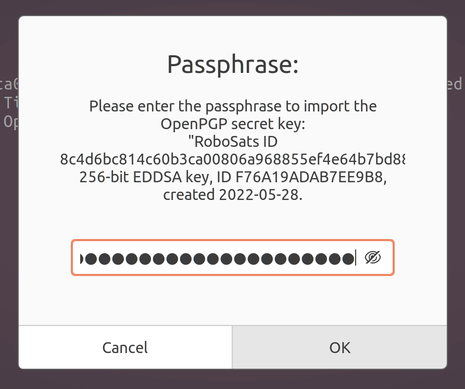This screenshot has height=389, width=465.
Task: Place cursor at end of masked passphrase
Action: point(355,258)
